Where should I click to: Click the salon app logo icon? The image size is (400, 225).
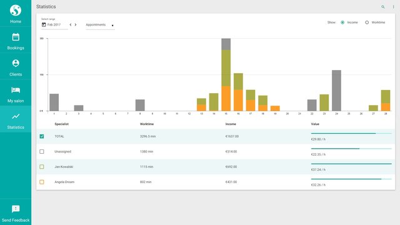(x=16, y=11)
